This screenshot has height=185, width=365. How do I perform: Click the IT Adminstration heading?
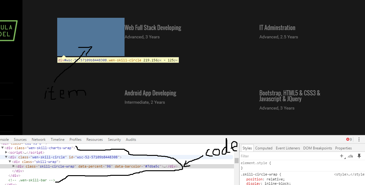(277, 28)
